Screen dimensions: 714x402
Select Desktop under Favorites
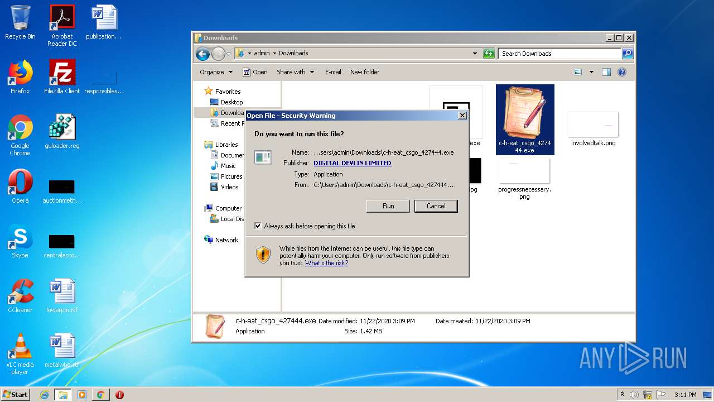pyautogui.click(x=226, y=102)
